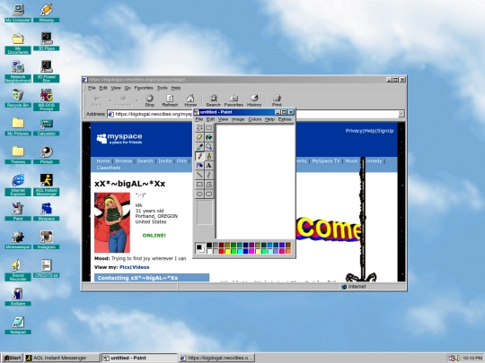Open the Pics link on profile
This screenshot has width=485, height=363.
pos(124,267)
